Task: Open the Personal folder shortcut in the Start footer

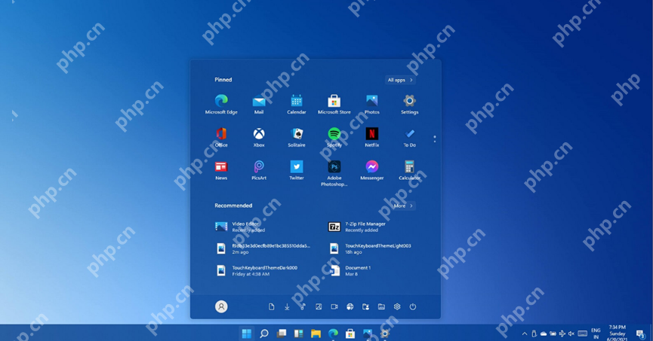Action: 365,306
